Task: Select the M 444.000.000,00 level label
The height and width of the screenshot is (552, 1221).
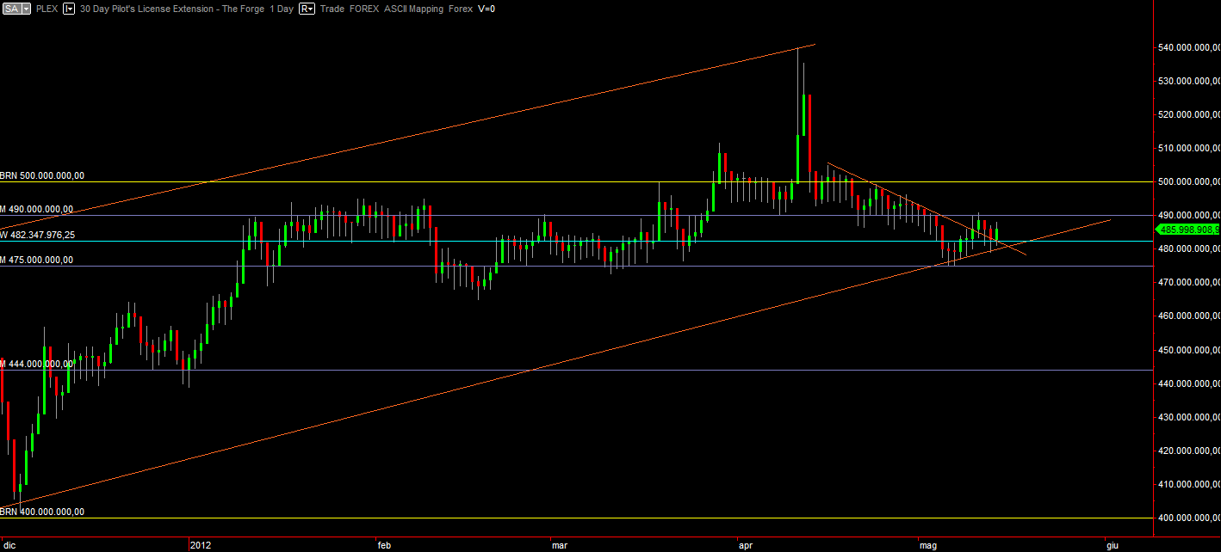Action: 37,365
